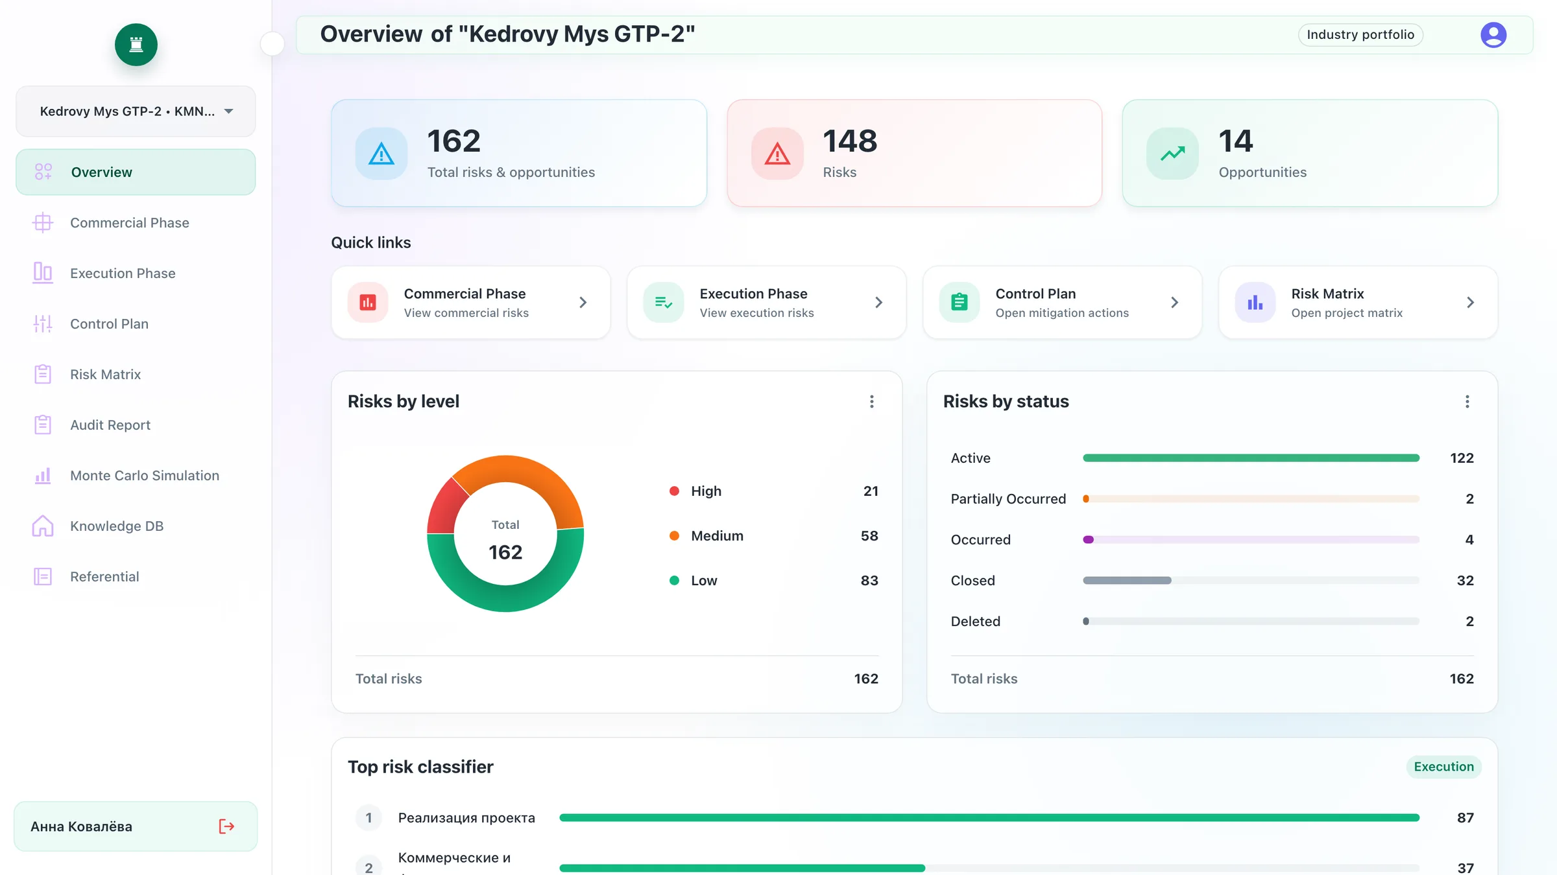Click the blue warning triangle icon on 162 card
1557x875 pixels.
click(x=381, y=154)
